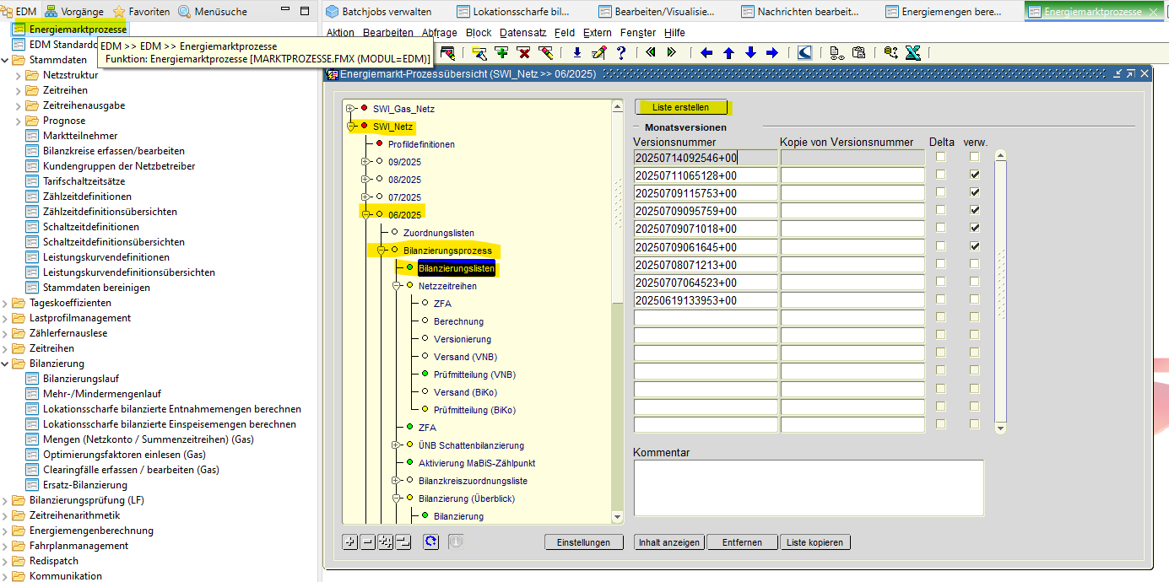
Task: Click the green Excel export icon
Action: tap(912, 52)
